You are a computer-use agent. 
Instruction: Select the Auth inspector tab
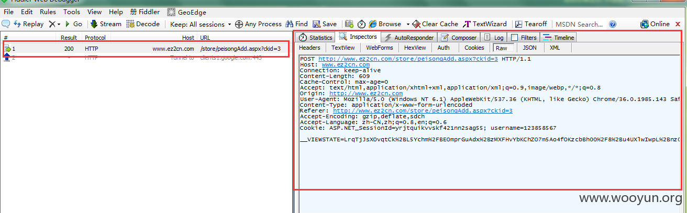444,48
